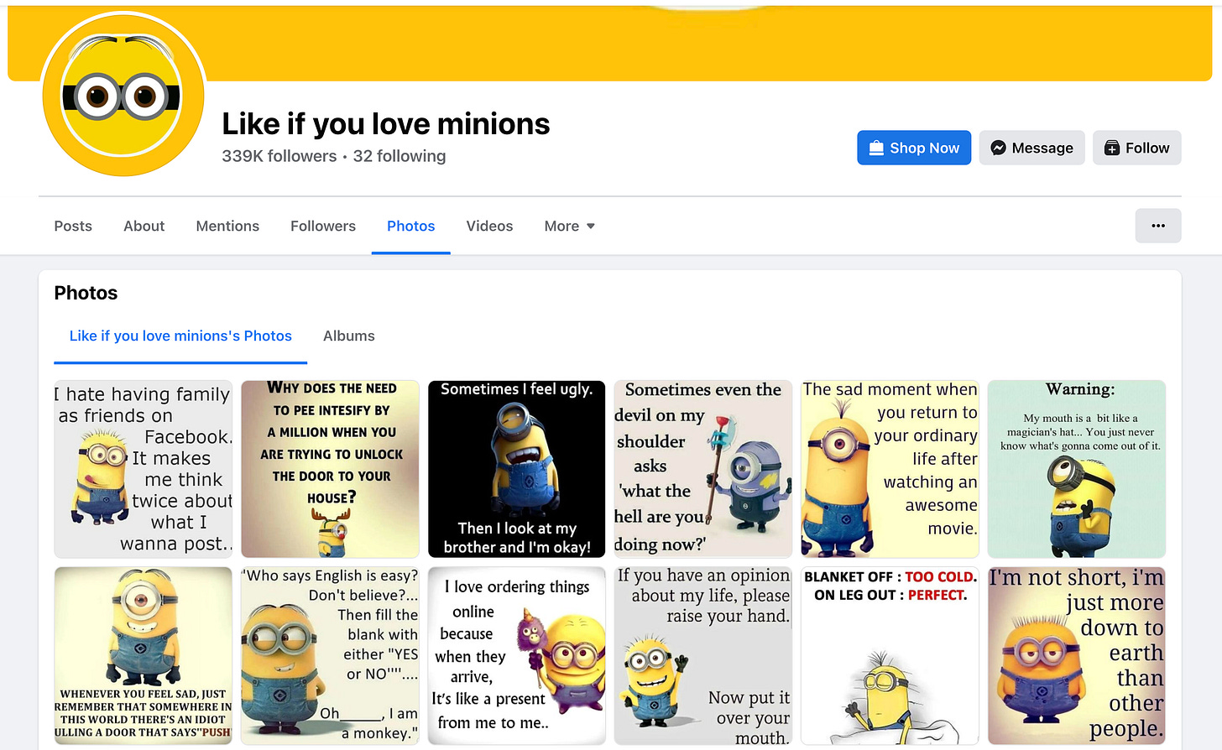Click the Messenger icon in Message button

(x=998, y=148)
